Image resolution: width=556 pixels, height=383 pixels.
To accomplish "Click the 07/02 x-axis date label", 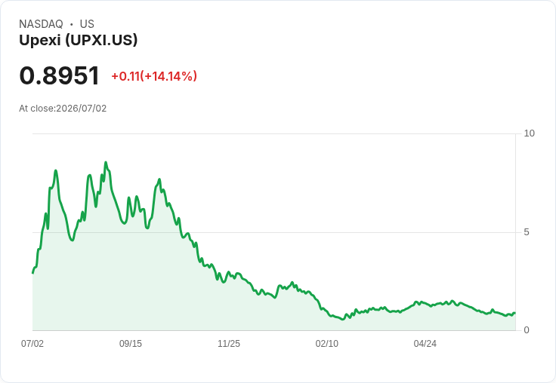I will coord(32,343).
